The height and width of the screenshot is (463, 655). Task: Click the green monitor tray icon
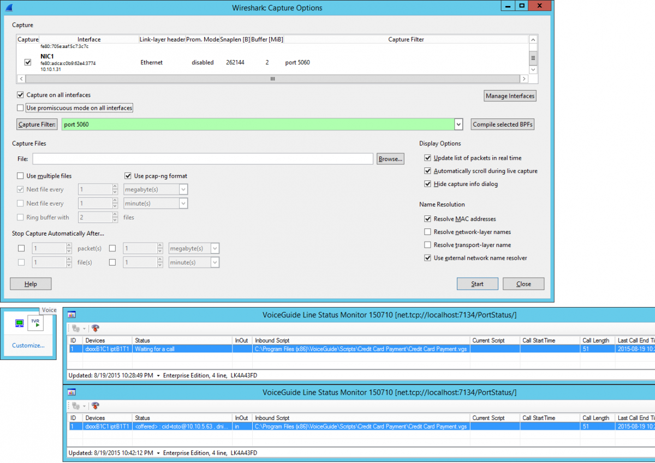(20, 323)
